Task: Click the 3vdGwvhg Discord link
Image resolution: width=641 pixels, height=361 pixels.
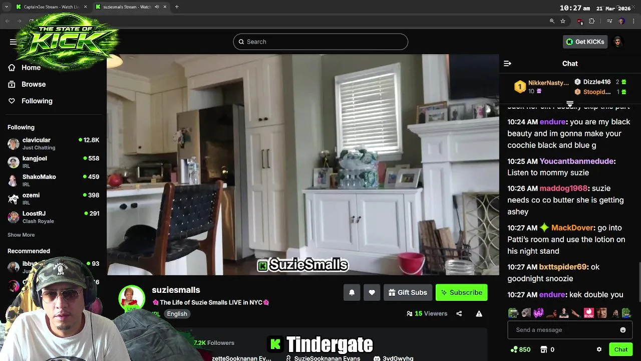Action: (394, 358)
